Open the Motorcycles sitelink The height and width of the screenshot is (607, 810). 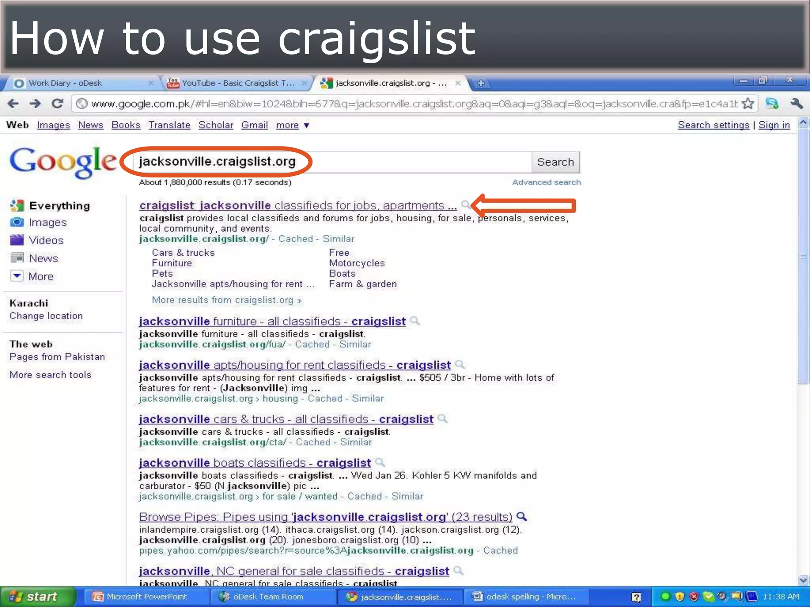[x=357, y=263]
